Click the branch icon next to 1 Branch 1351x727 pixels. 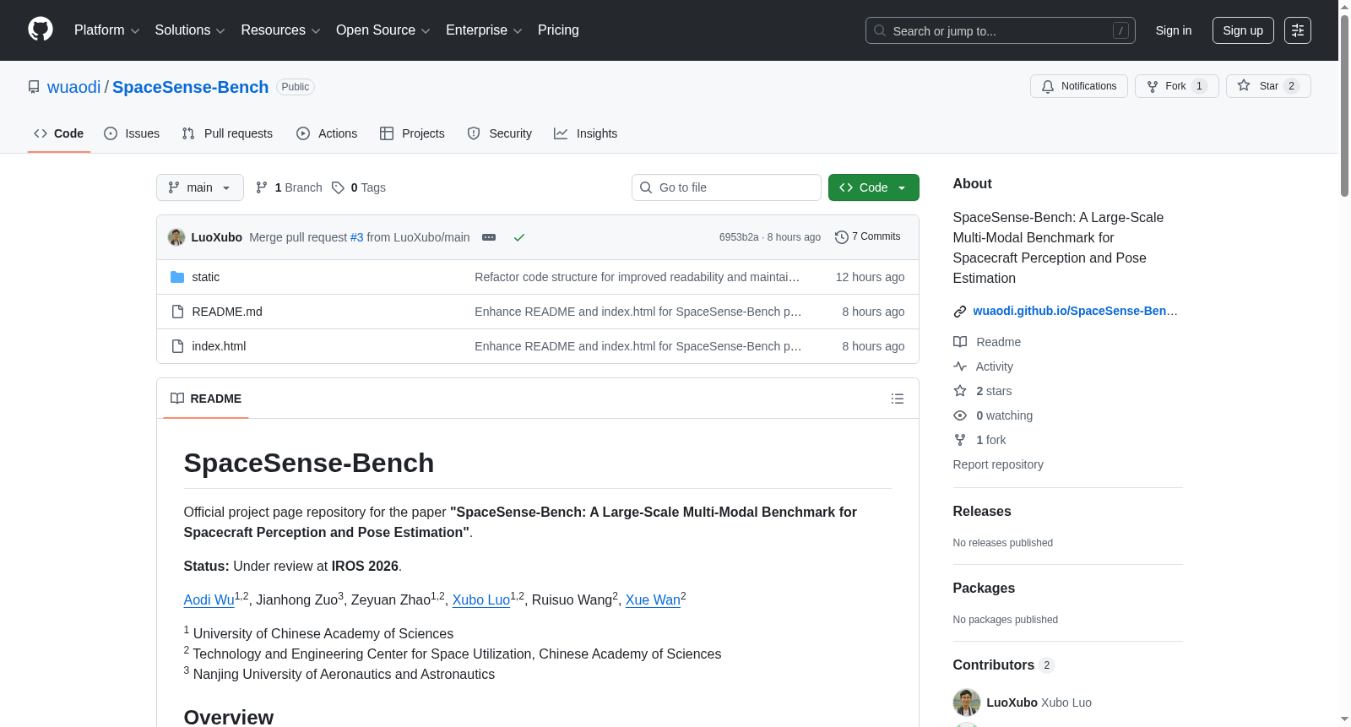(x=262, y=187)
